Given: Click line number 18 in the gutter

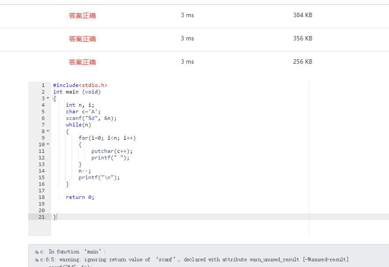Looking at the screenshot, I should click(x=42, y=197).
